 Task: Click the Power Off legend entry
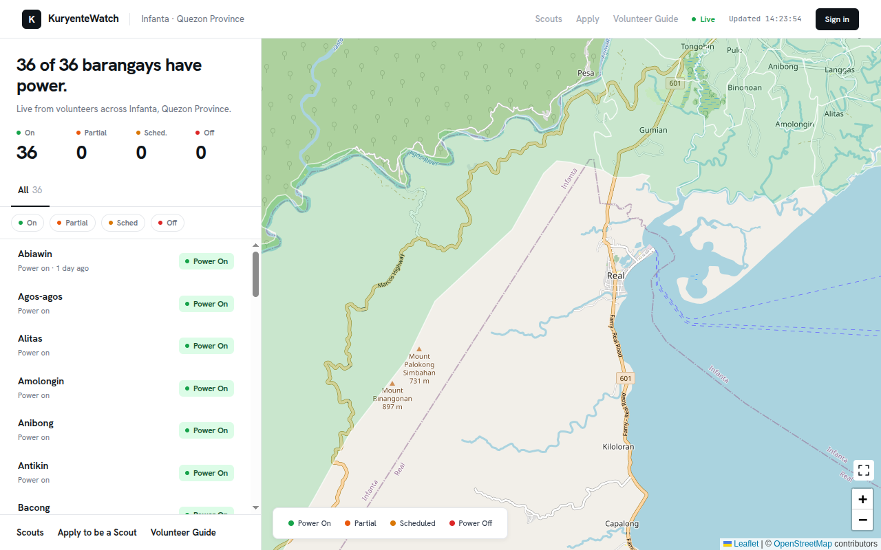[471, 523]
